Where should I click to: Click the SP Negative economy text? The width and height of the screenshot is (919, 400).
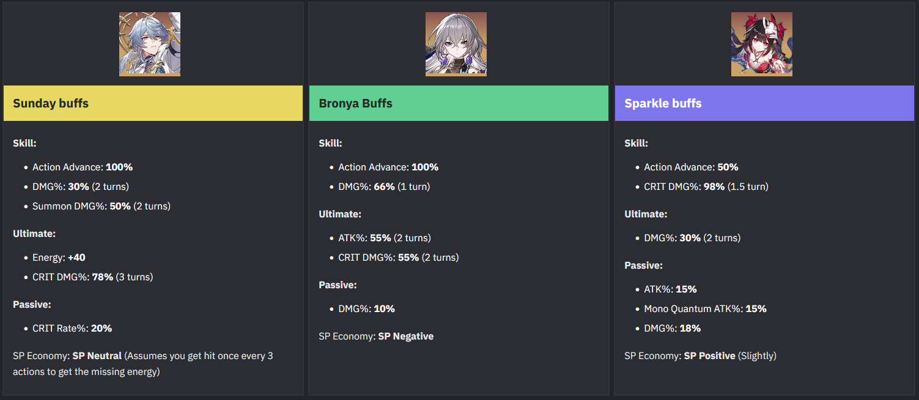(406, 336)
